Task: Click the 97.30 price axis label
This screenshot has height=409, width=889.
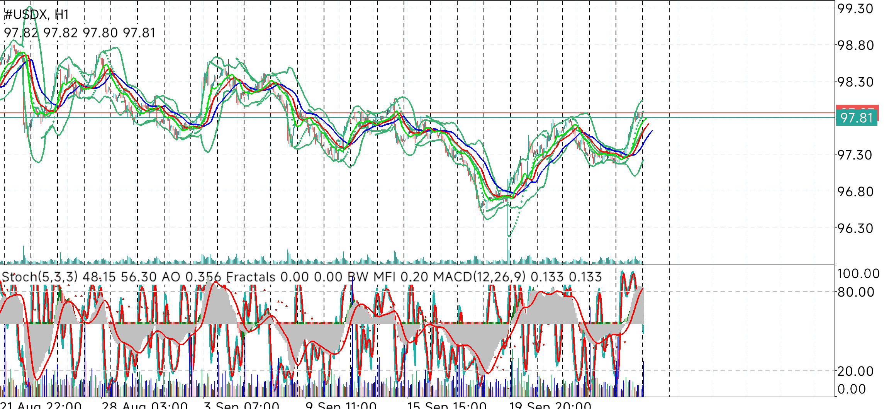Action: click(855, 155)
